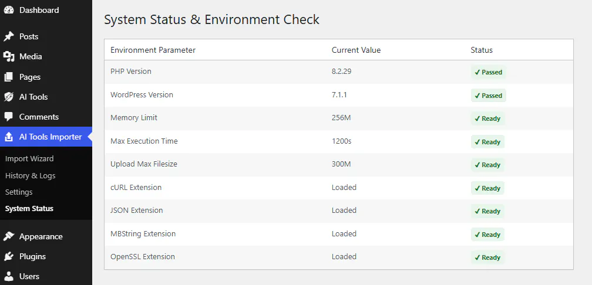This screenshot has height=285, width=592.
Task: Click the AI Tools Importer upload icon
Action: pyautogui.click(x=9, y=137)
